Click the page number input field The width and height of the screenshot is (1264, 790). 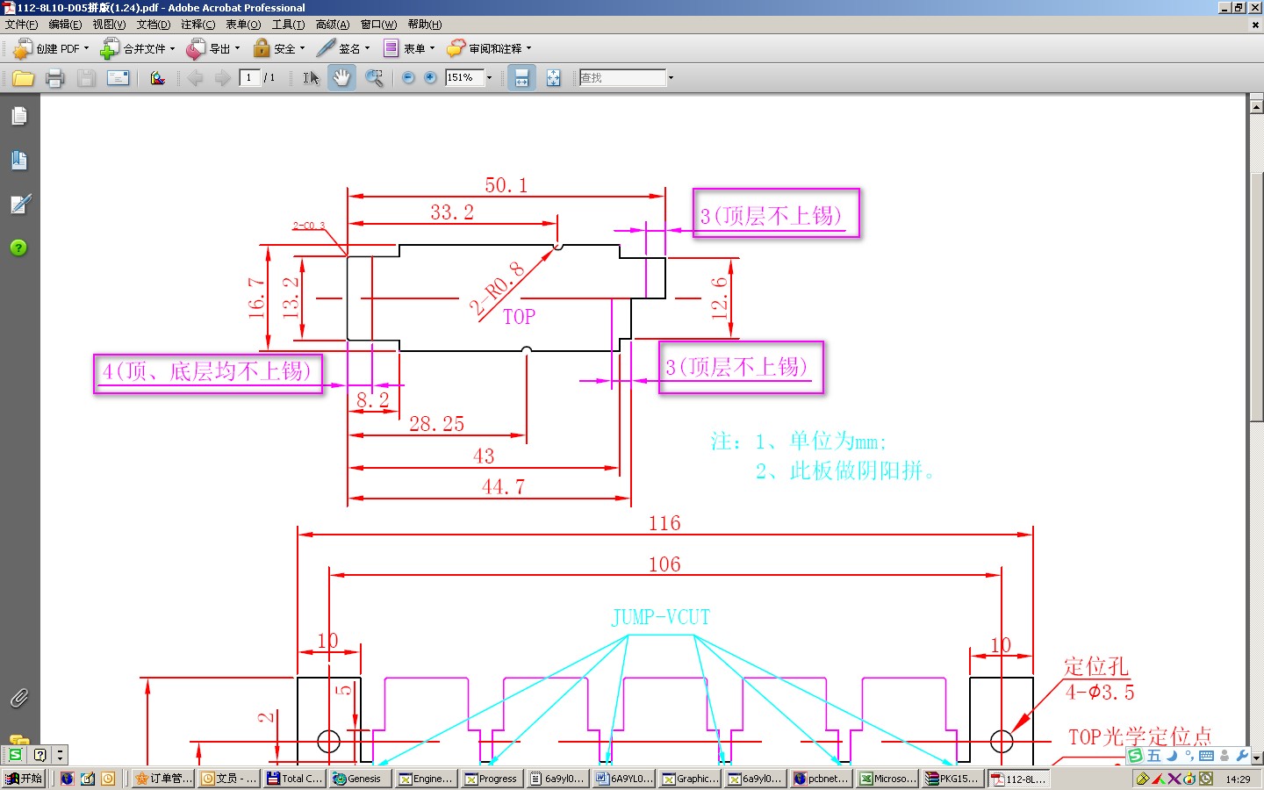(x=250, y=78)
